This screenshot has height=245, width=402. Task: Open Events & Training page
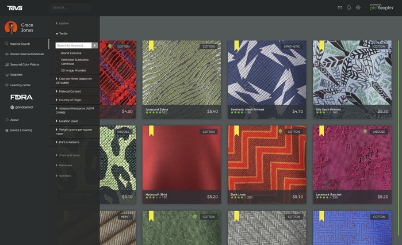[21, 130]
